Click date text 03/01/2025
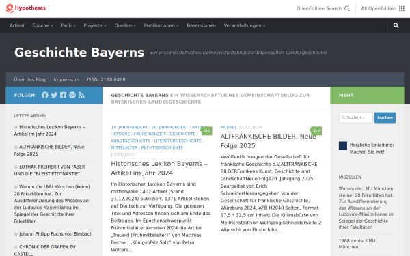This screenshot has width=410, height=256. 122,154
